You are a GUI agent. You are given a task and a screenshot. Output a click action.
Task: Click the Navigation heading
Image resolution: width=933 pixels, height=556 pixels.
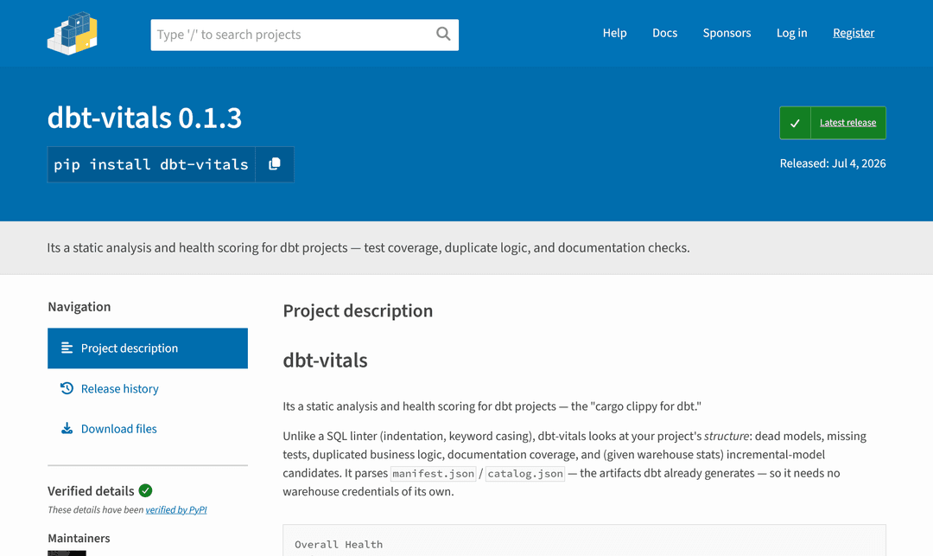pyautogui.click(x=79, y=307)
